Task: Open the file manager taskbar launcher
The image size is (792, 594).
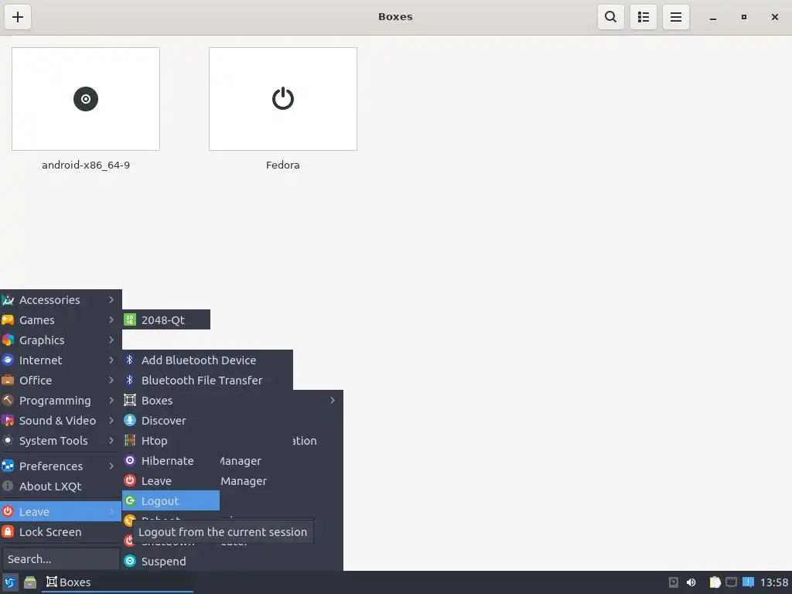Action: pos(30,582)
